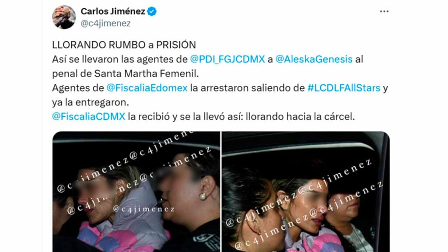Screen dimensions: 448x252
Task: Click the 'ya la entregaron' text line
Action: [x=91, y=102]
